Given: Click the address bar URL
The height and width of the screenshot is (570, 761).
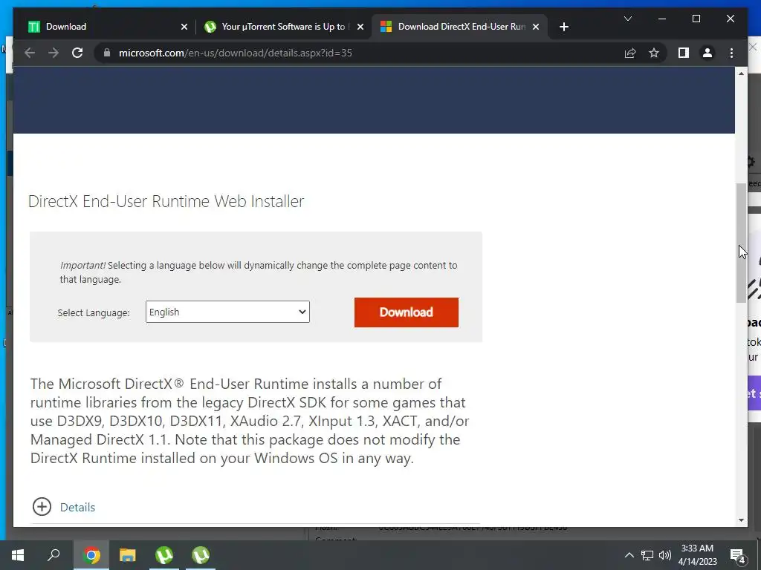Looking at the screenshot, I should 236,53.
